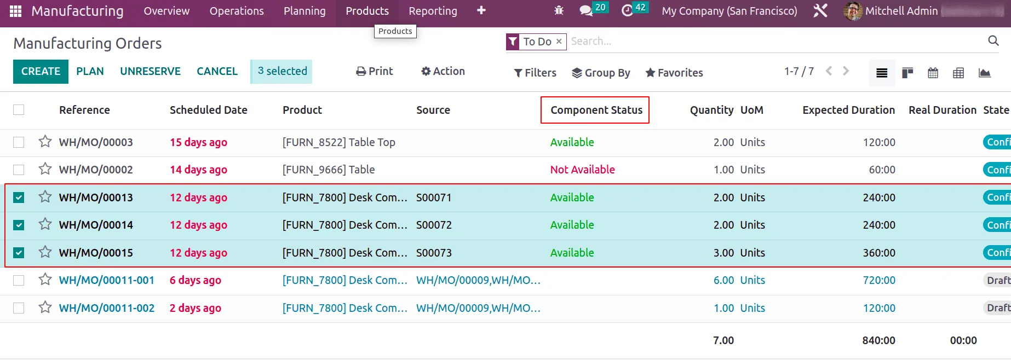Star the WH/MO/00003 order as favorite

[x=45, y=142]
